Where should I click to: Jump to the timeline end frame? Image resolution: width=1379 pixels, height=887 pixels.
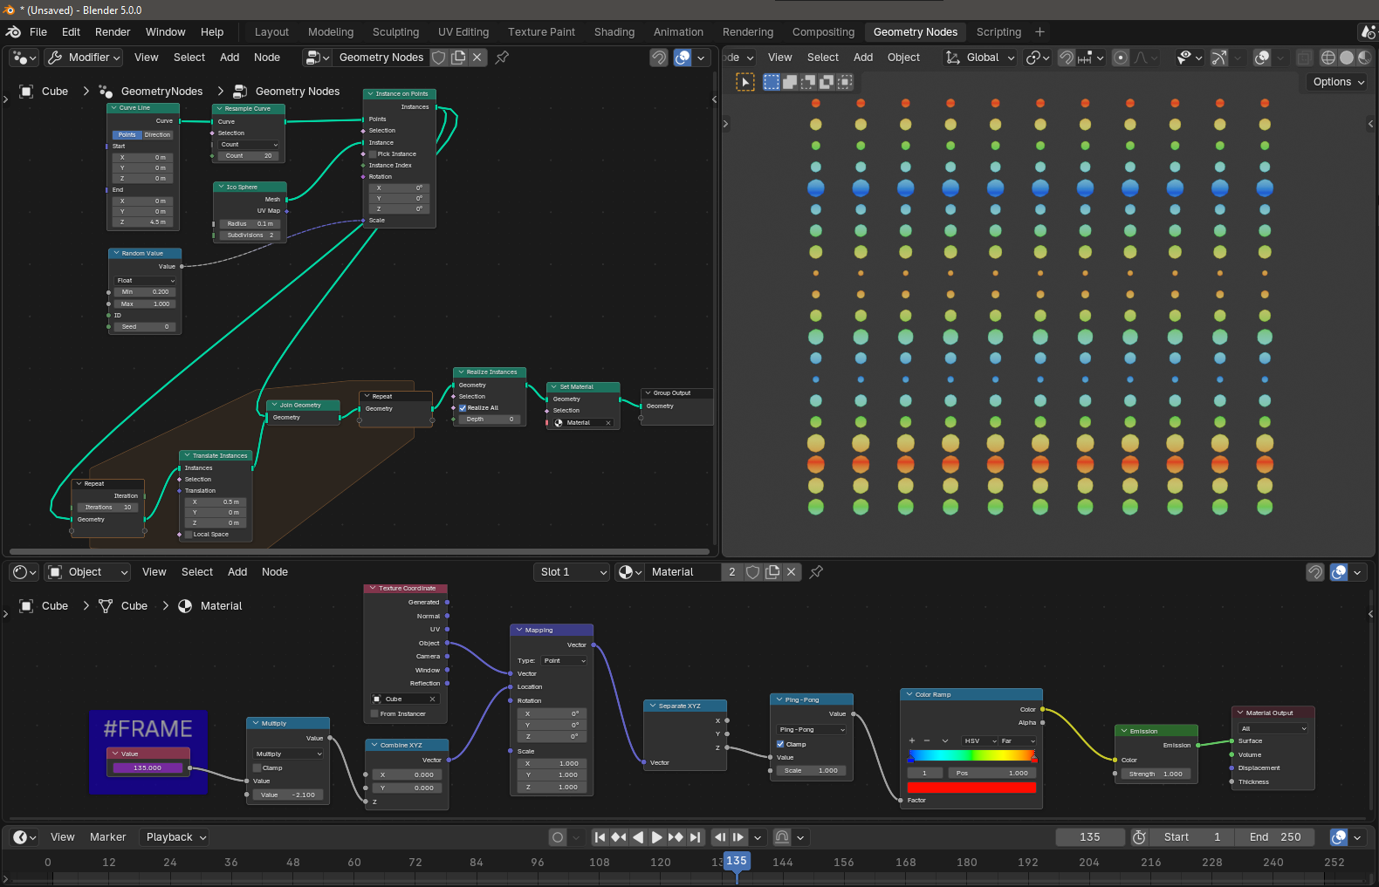click(x=695, y=837)
